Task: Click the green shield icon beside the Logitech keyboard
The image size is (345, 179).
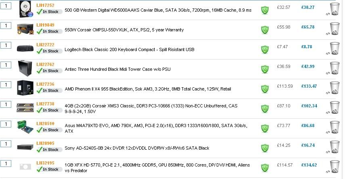Action: pyautogui.click(x=264, y=49)
